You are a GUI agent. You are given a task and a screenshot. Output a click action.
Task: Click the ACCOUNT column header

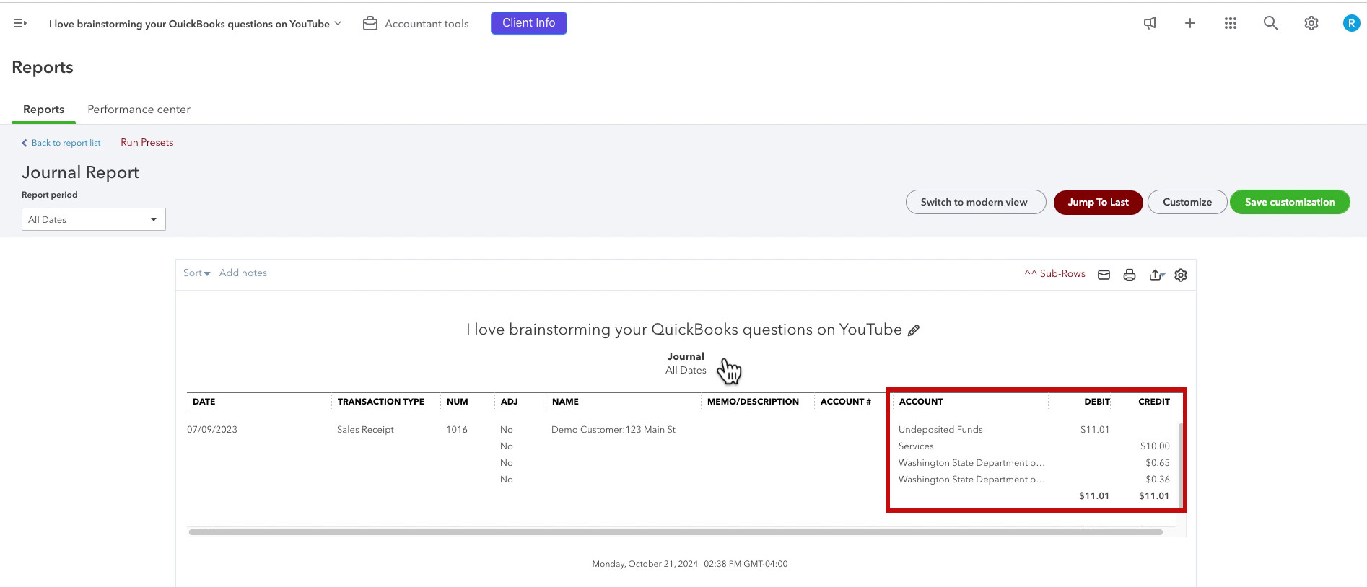(x=921, y=402)
